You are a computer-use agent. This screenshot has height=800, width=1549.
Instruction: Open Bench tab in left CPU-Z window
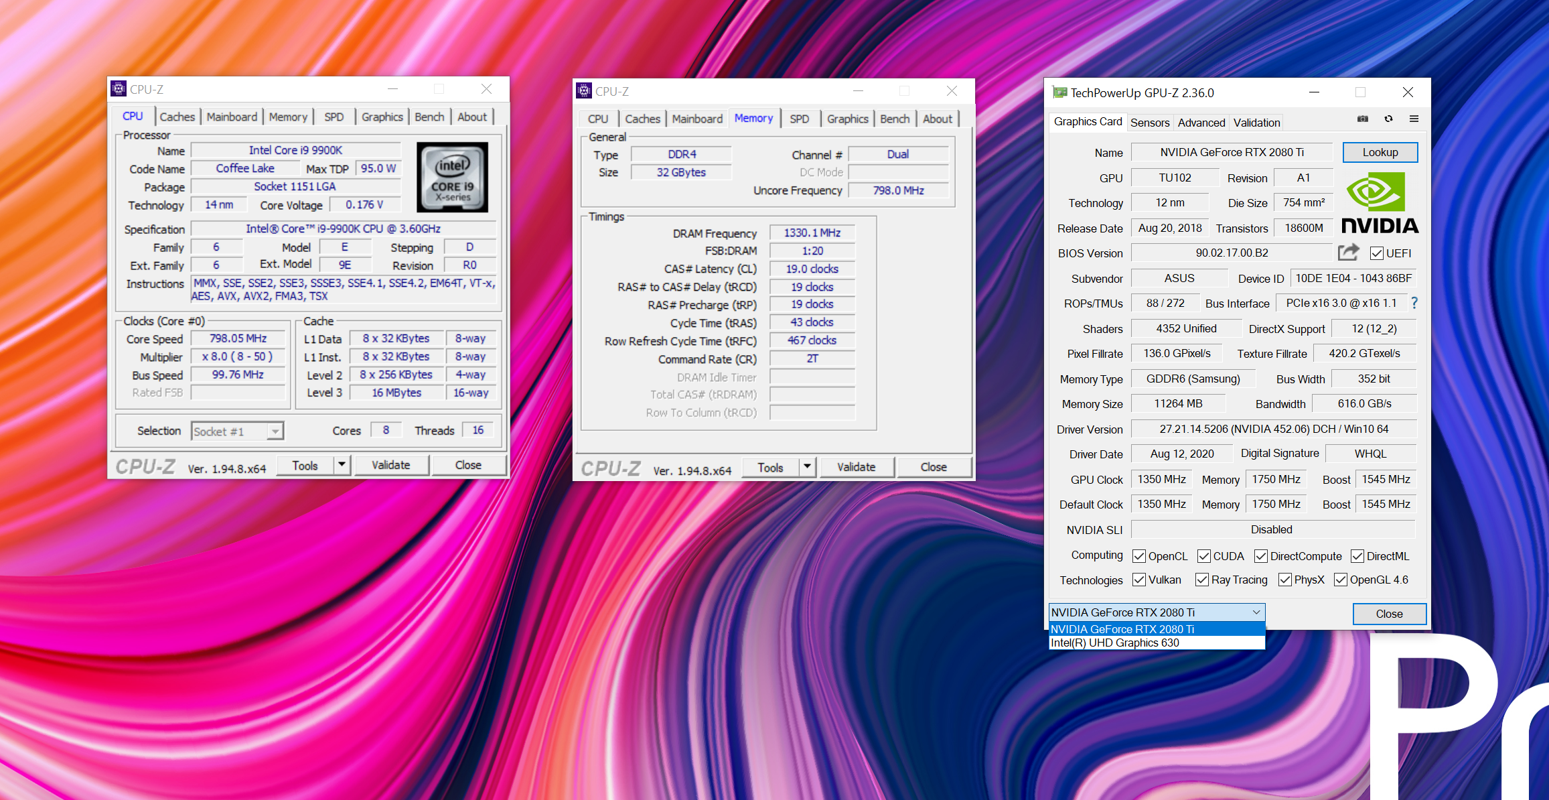tap(429, 117)
